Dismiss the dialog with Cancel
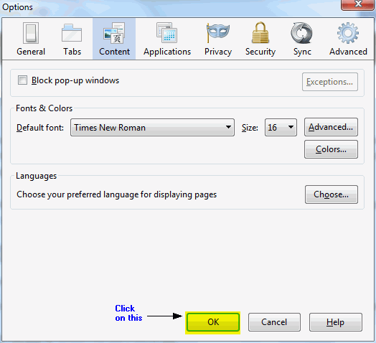The height and width of the screenshot is (343, 376). [x=274, y=322]
